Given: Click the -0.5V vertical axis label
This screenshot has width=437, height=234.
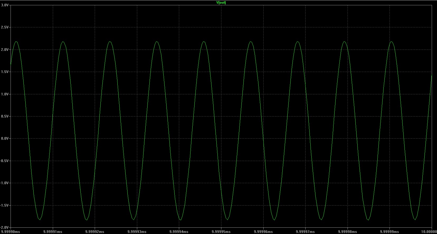Looking at the screenshot, I should pyautogui.click(x=4, y=161).
